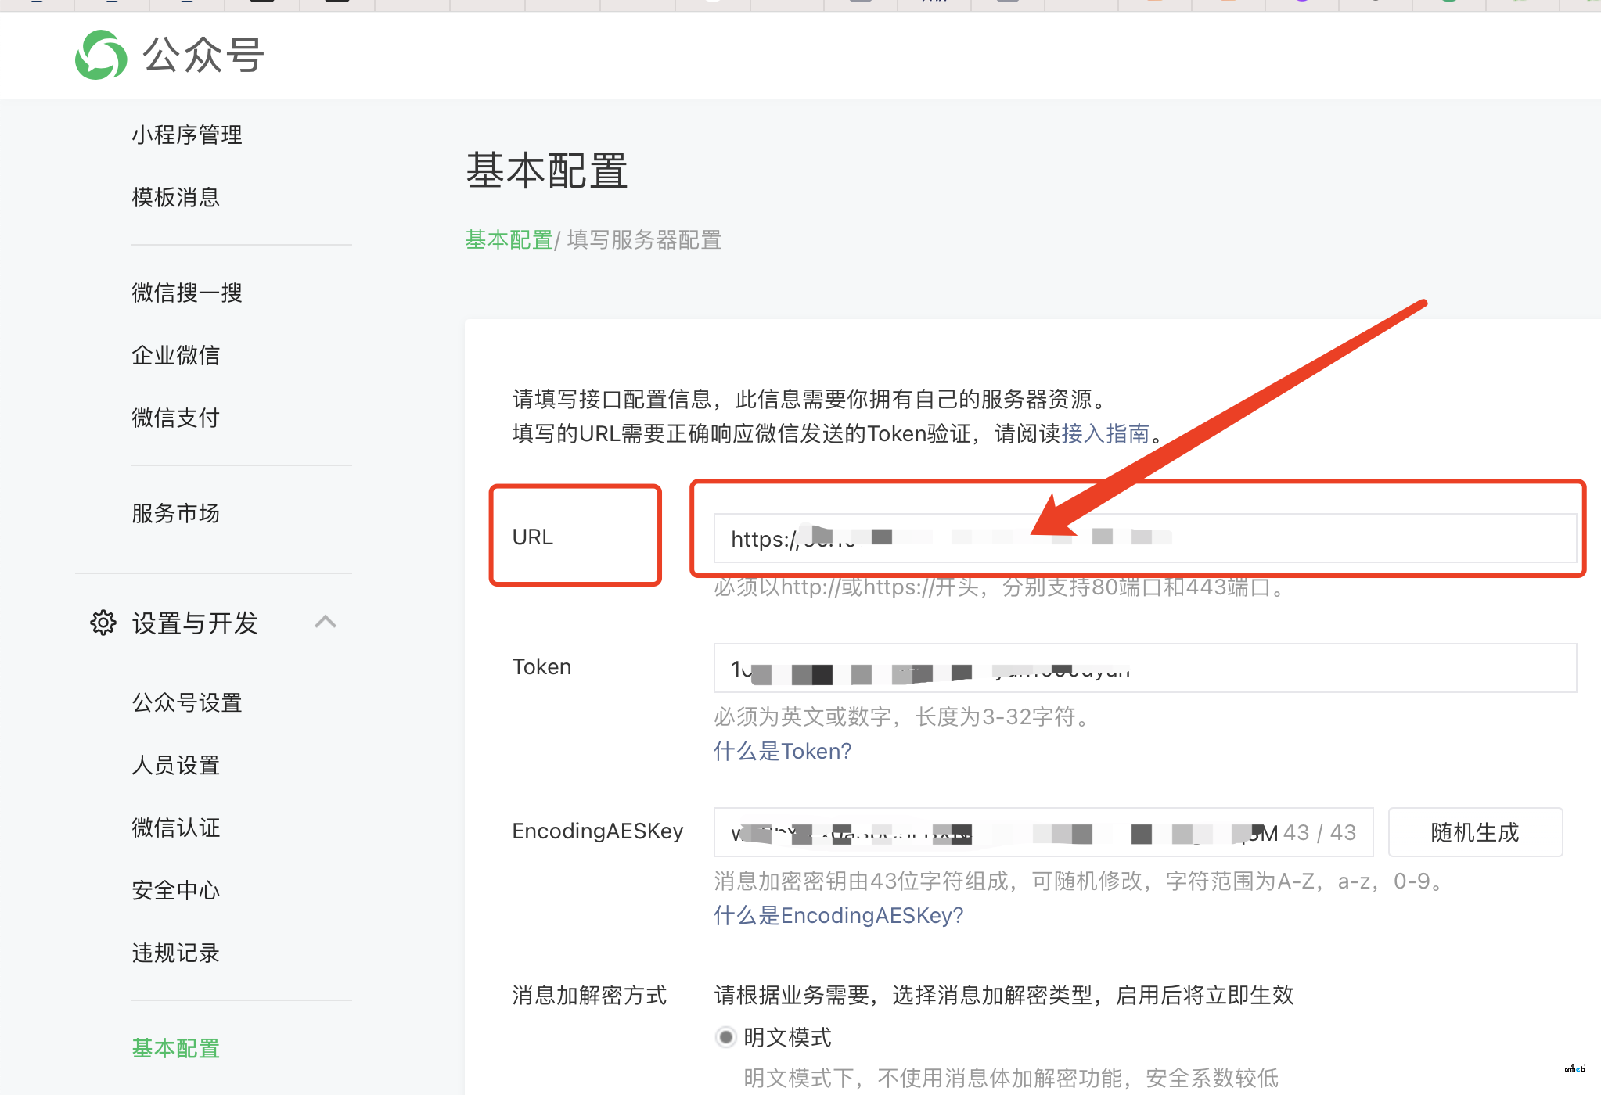The image size is (1601, 1095).
Task: Open 违规记录 in the sidebar
Action: pyautogui.click(x=176, y=953)
